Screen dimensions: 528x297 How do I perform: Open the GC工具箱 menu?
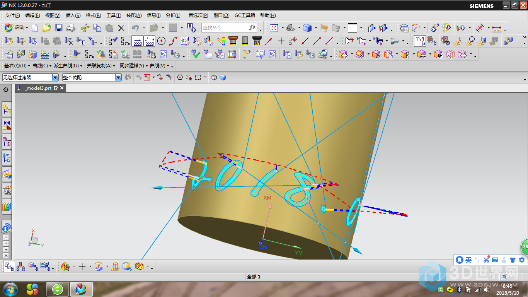245,15
